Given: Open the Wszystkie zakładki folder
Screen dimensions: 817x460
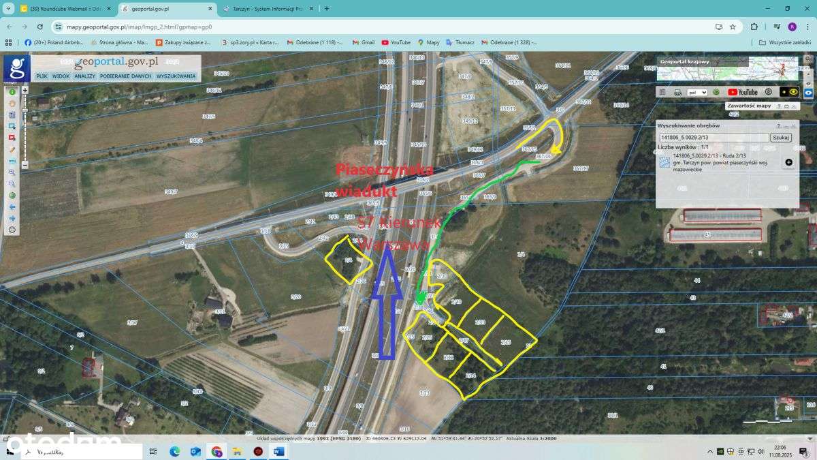Looking at the screenshot, I should [785, 42].
